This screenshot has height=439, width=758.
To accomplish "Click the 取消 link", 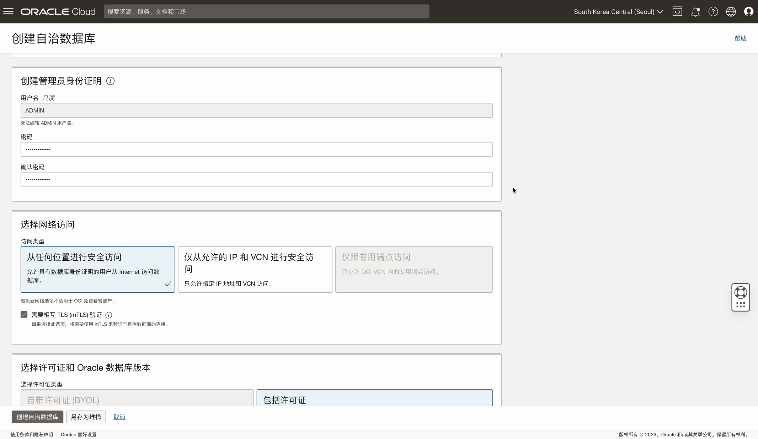I will pos(119,417).
